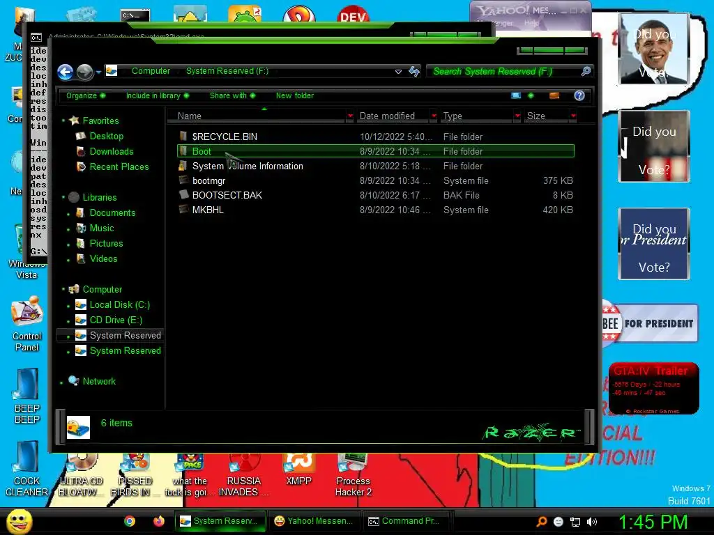The height and width of the screenshot is (535, 714).
Task: Open the Share with menu
Action: [x=232, y=95]
